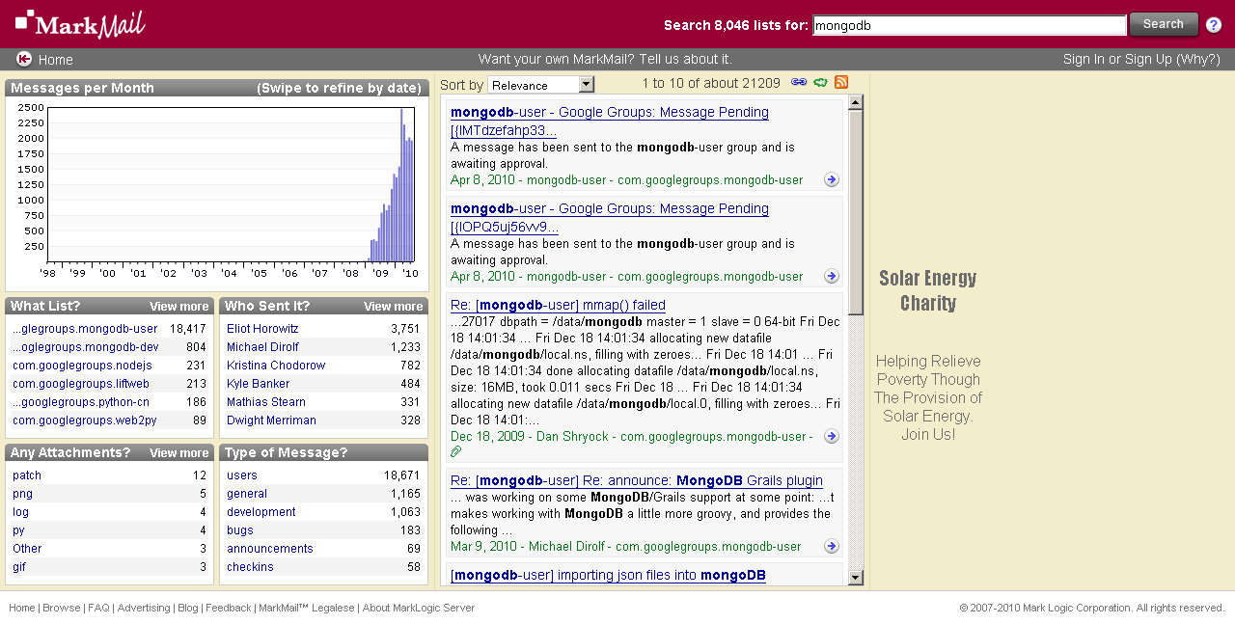Filter by sender Dwight Merriman
Screen dimensions: 1235x624
[x=271, y=421]
